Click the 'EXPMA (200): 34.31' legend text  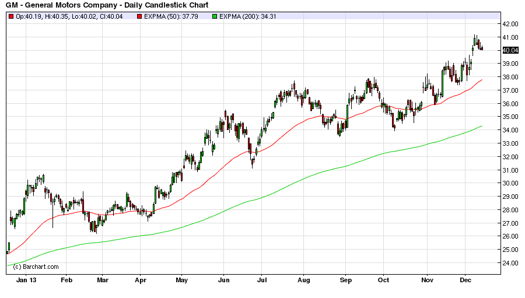point(248,16)
